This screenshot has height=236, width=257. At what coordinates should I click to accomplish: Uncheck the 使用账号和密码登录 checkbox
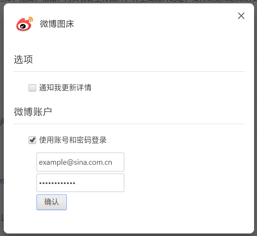click(x=32, y=140)
